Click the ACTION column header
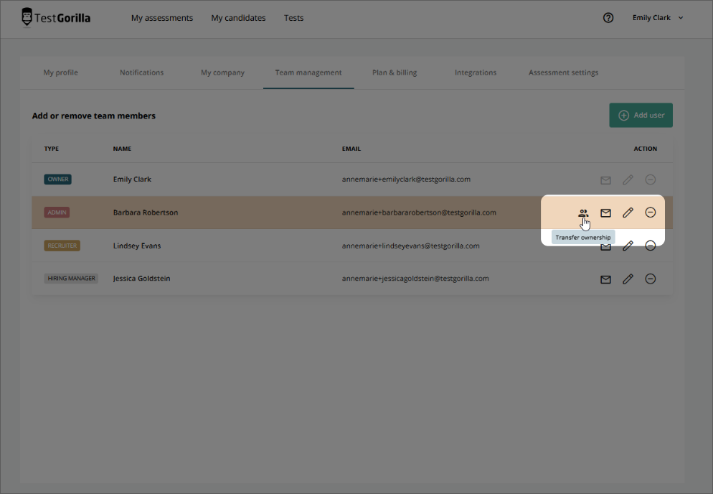 tap(646, 149)
